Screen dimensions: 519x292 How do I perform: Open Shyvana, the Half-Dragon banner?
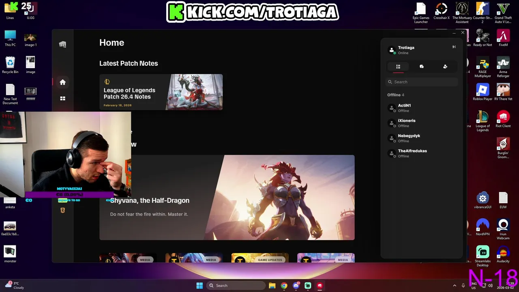point(227,198)
